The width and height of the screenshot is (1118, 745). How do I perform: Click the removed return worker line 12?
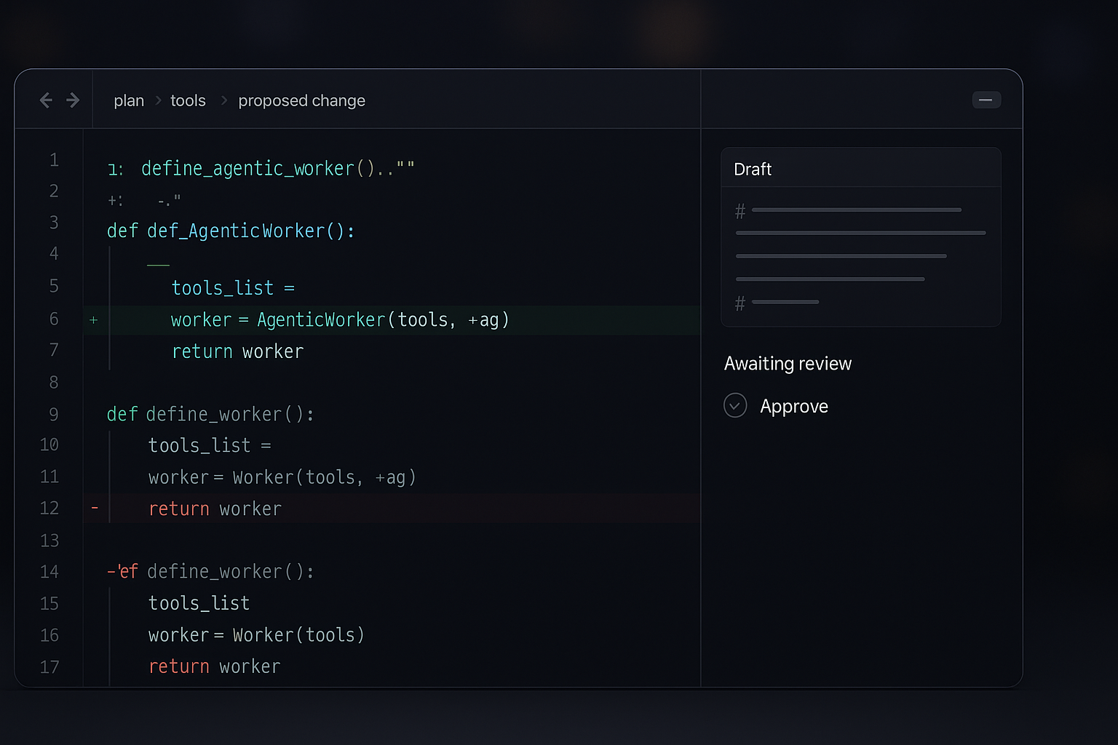(215, 509)
